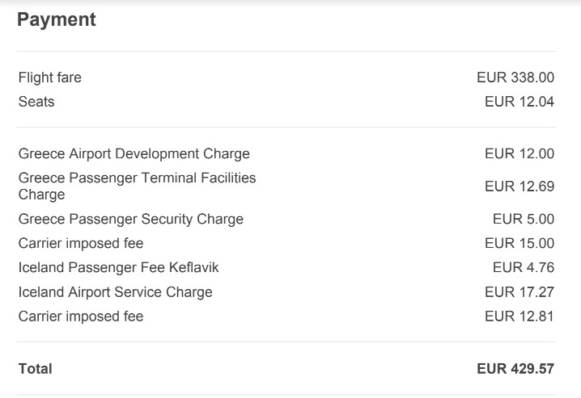Select Greece Airport Development Charge text

pyautogui.click(x=134, y=153)
